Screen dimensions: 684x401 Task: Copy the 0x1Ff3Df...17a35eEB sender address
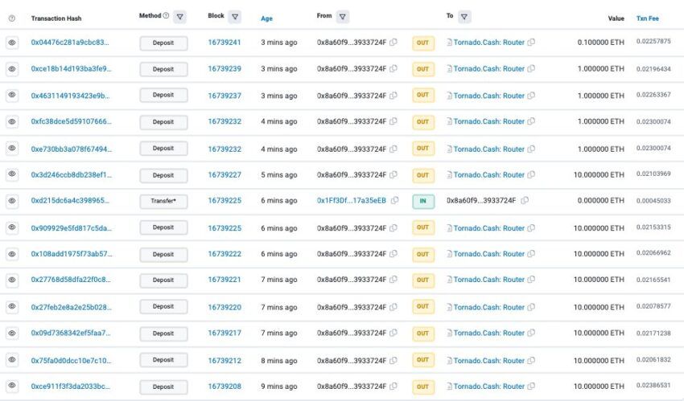click(395, 200)
